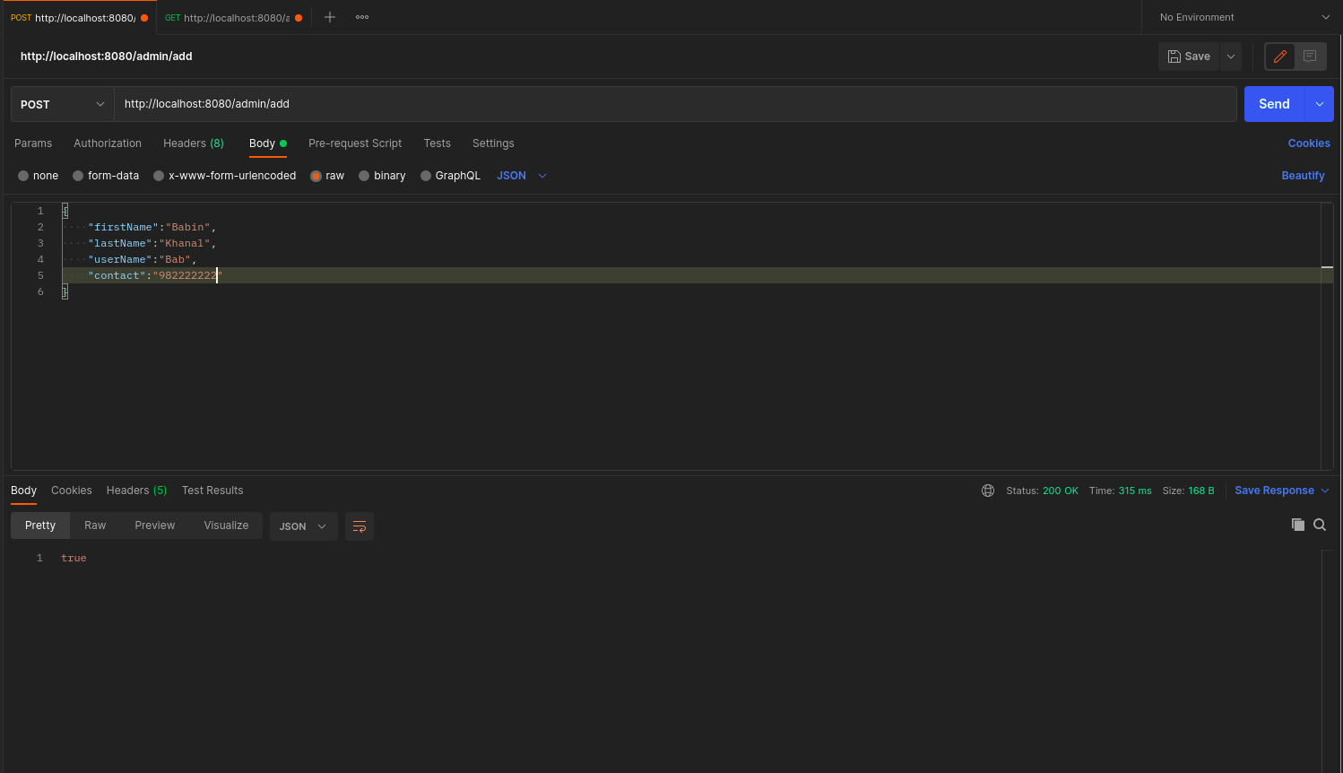Expand the Save Response dropdown
This screenshot has height=773, width=1343.
click(x=1325, y=491)
